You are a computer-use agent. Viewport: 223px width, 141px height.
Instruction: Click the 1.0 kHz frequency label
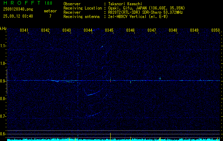pos(2,63)
